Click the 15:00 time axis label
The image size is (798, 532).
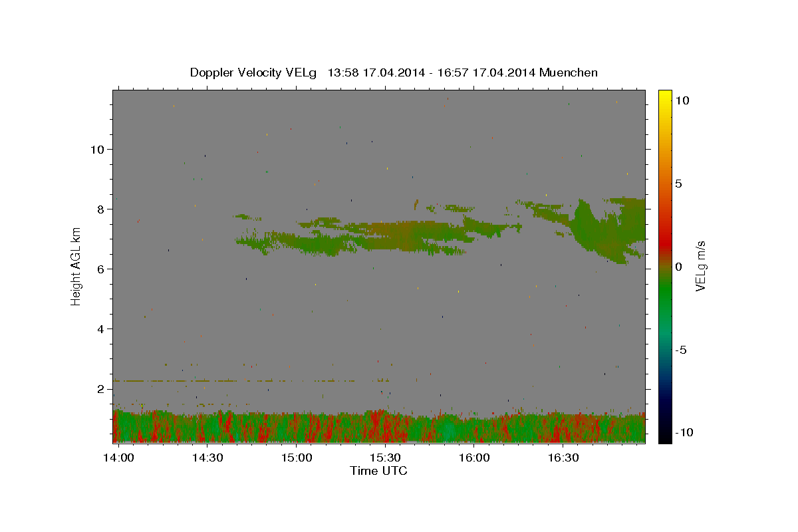coord(296,458)
